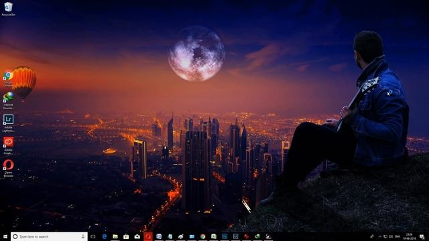Image resolution: width=429 pixels, height=241 pixels.
Task: Open the network status tray icon
Action: [x=385, y=236]
